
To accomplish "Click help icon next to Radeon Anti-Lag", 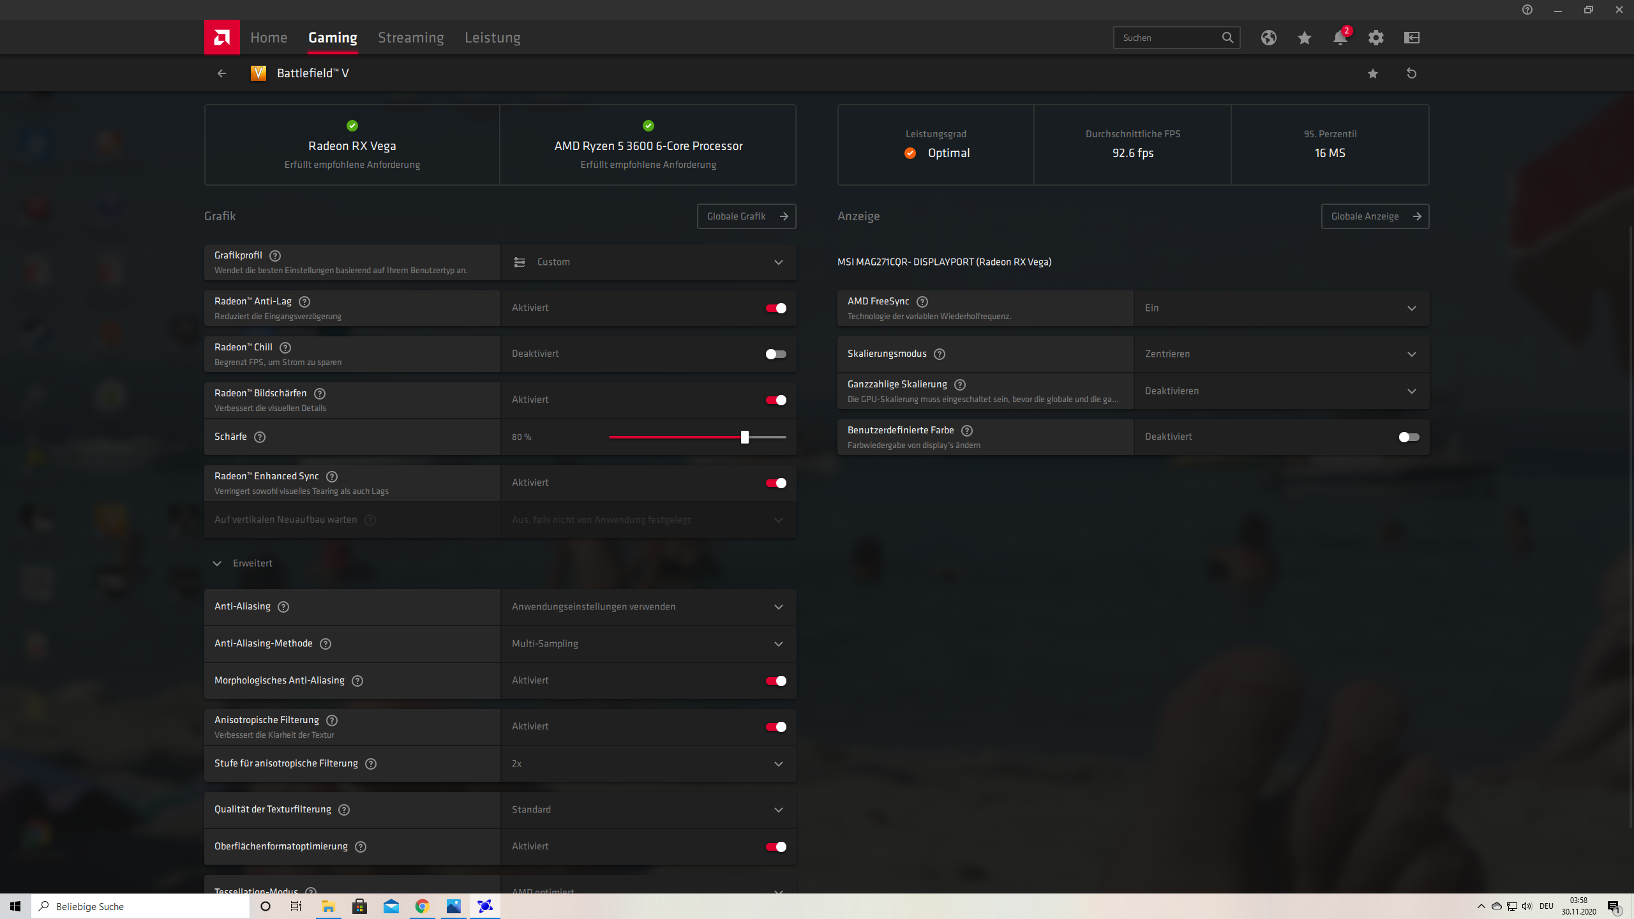I will 304,302.
